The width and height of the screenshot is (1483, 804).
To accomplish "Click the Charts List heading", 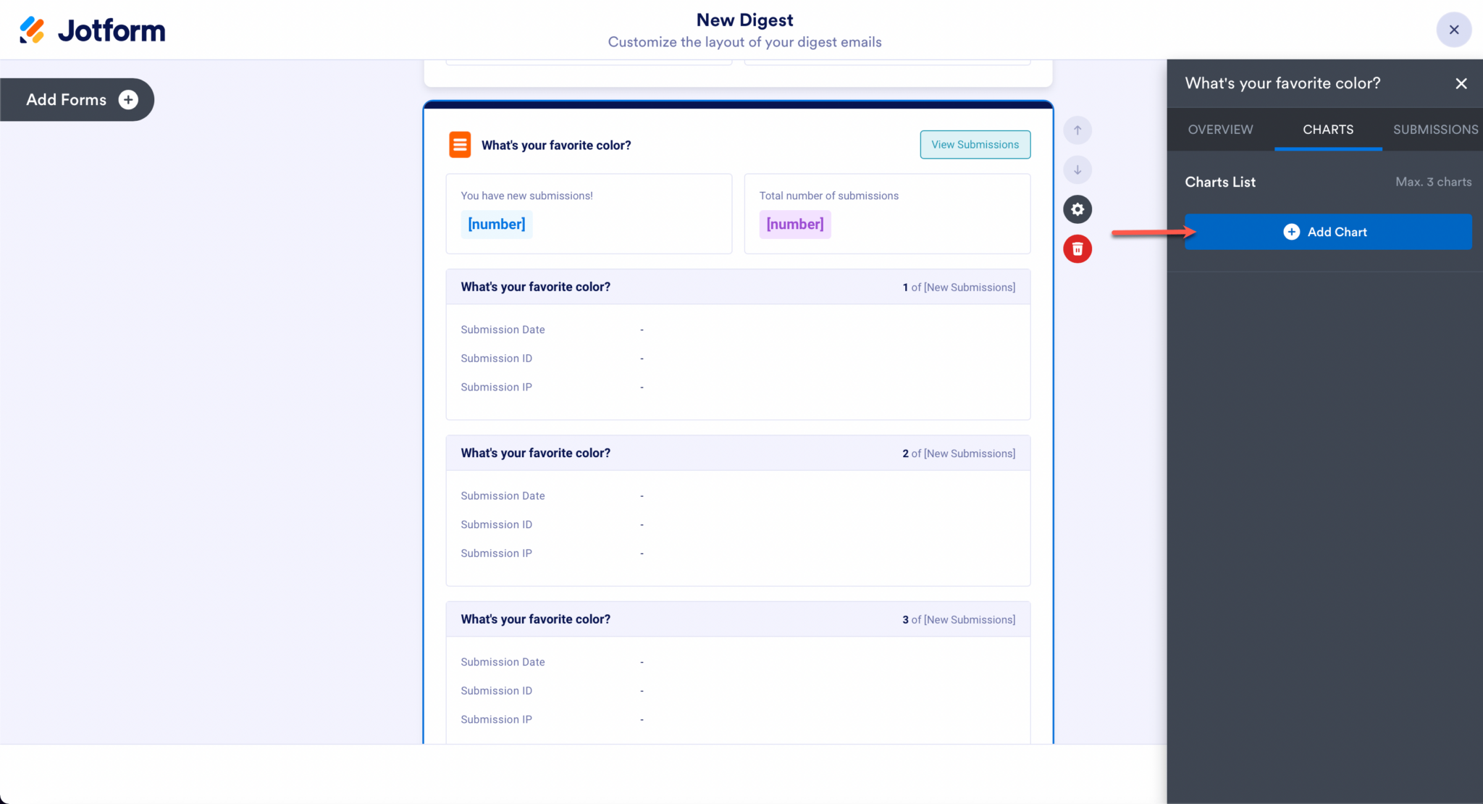I will click(x=1220, y=182).
